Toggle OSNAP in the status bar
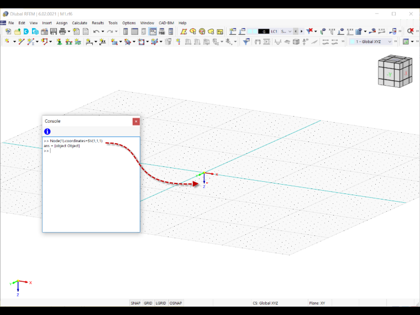Image resolution: width=420 pixels, height=315 pixels. tap(176, 303)
